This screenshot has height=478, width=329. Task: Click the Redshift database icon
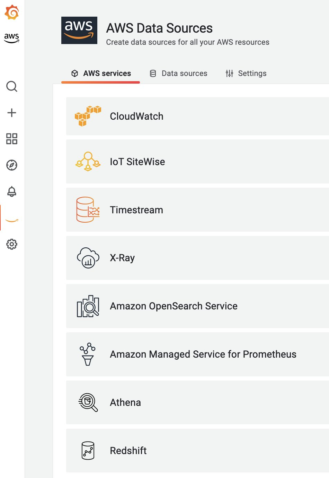click(87, 451)
